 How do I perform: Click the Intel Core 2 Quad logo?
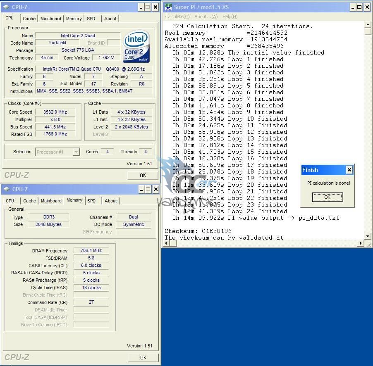136,46
